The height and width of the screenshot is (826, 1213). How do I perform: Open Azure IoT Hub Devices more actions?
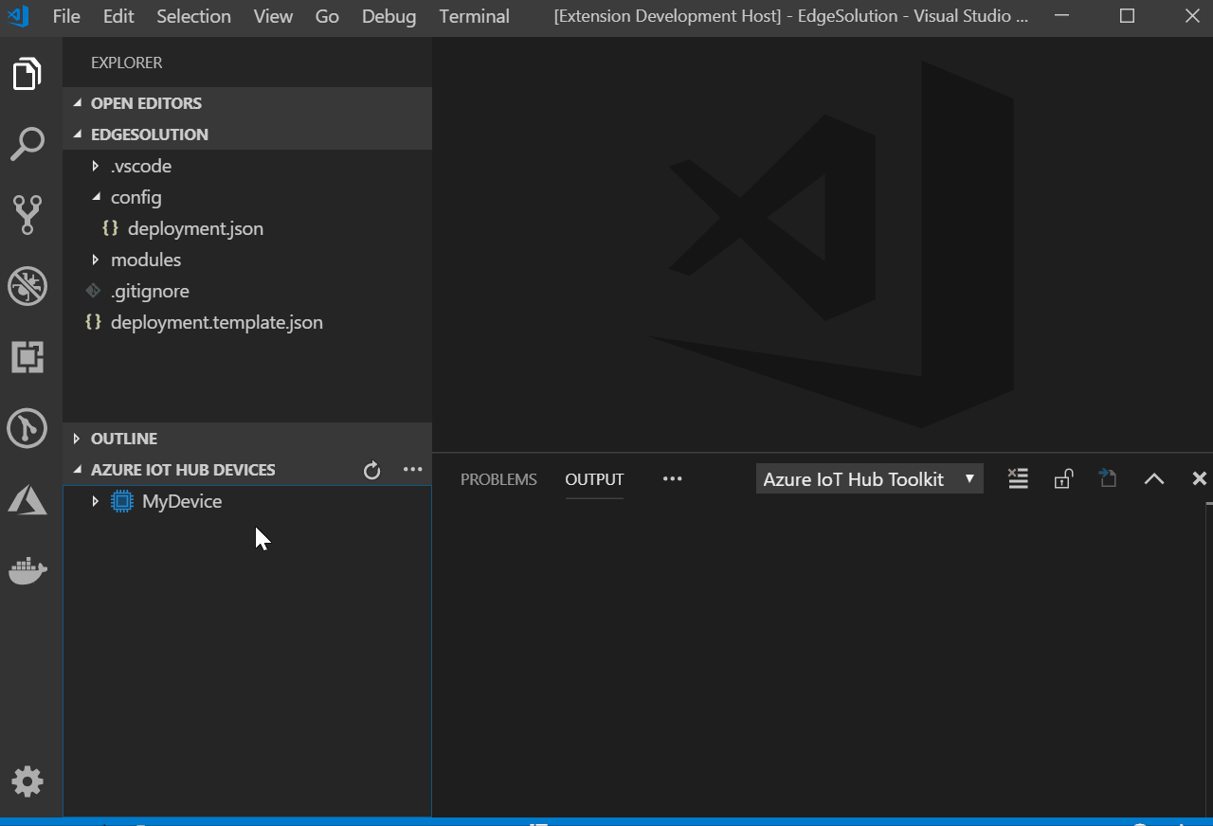pyautogui.click(x=412, y=469)
